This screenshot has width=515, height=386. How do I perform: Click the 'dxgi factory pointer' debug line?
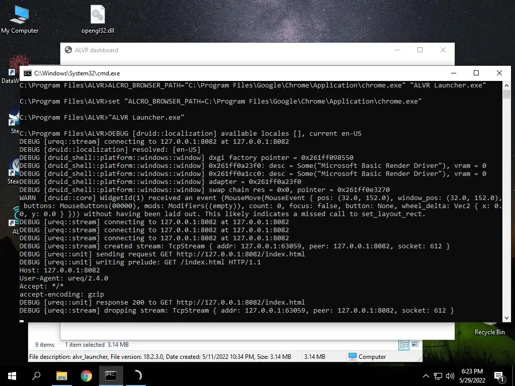click(x=187, y=157)
